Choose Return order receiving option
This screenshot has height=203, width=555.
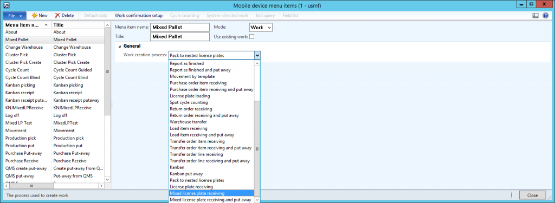[211, 109]
